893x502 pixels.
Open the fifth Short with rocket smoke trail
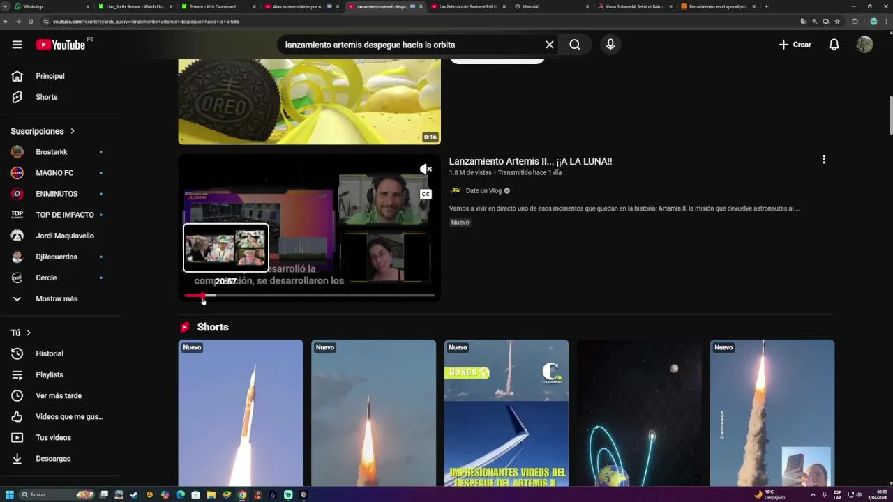[772, 413]
